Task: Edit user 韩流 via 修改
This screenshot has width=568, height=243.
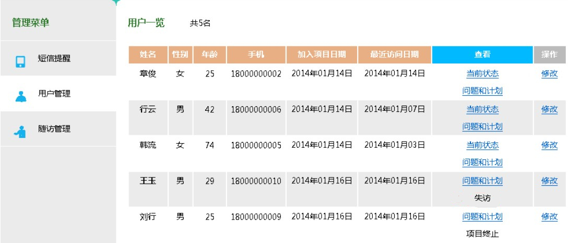Action: 549,145
